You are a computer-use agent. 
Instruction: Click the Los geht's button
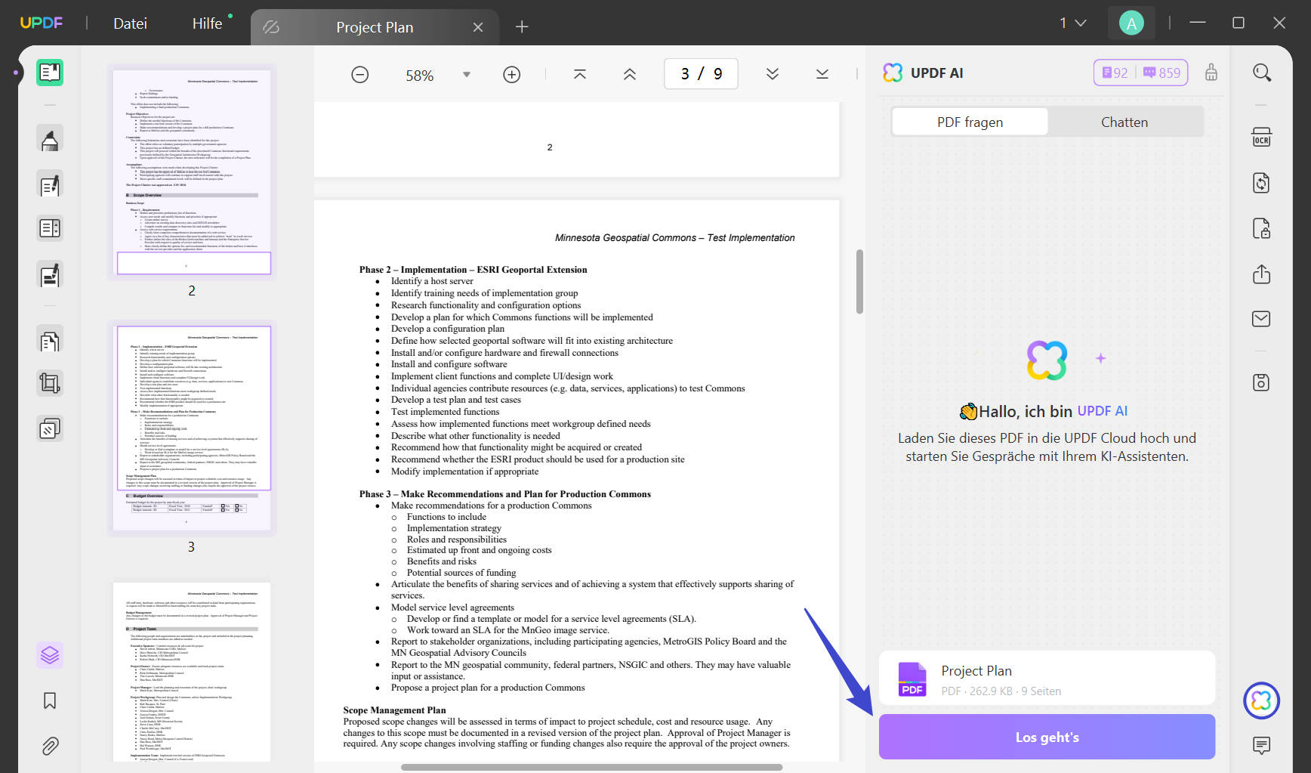(1047, 737)
